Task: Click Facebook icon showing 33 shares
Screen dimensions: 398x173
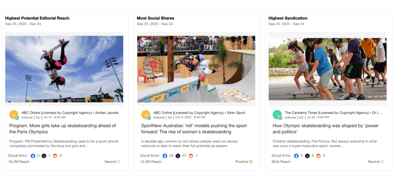Action: pyautogui.click(x=165, y=156)
